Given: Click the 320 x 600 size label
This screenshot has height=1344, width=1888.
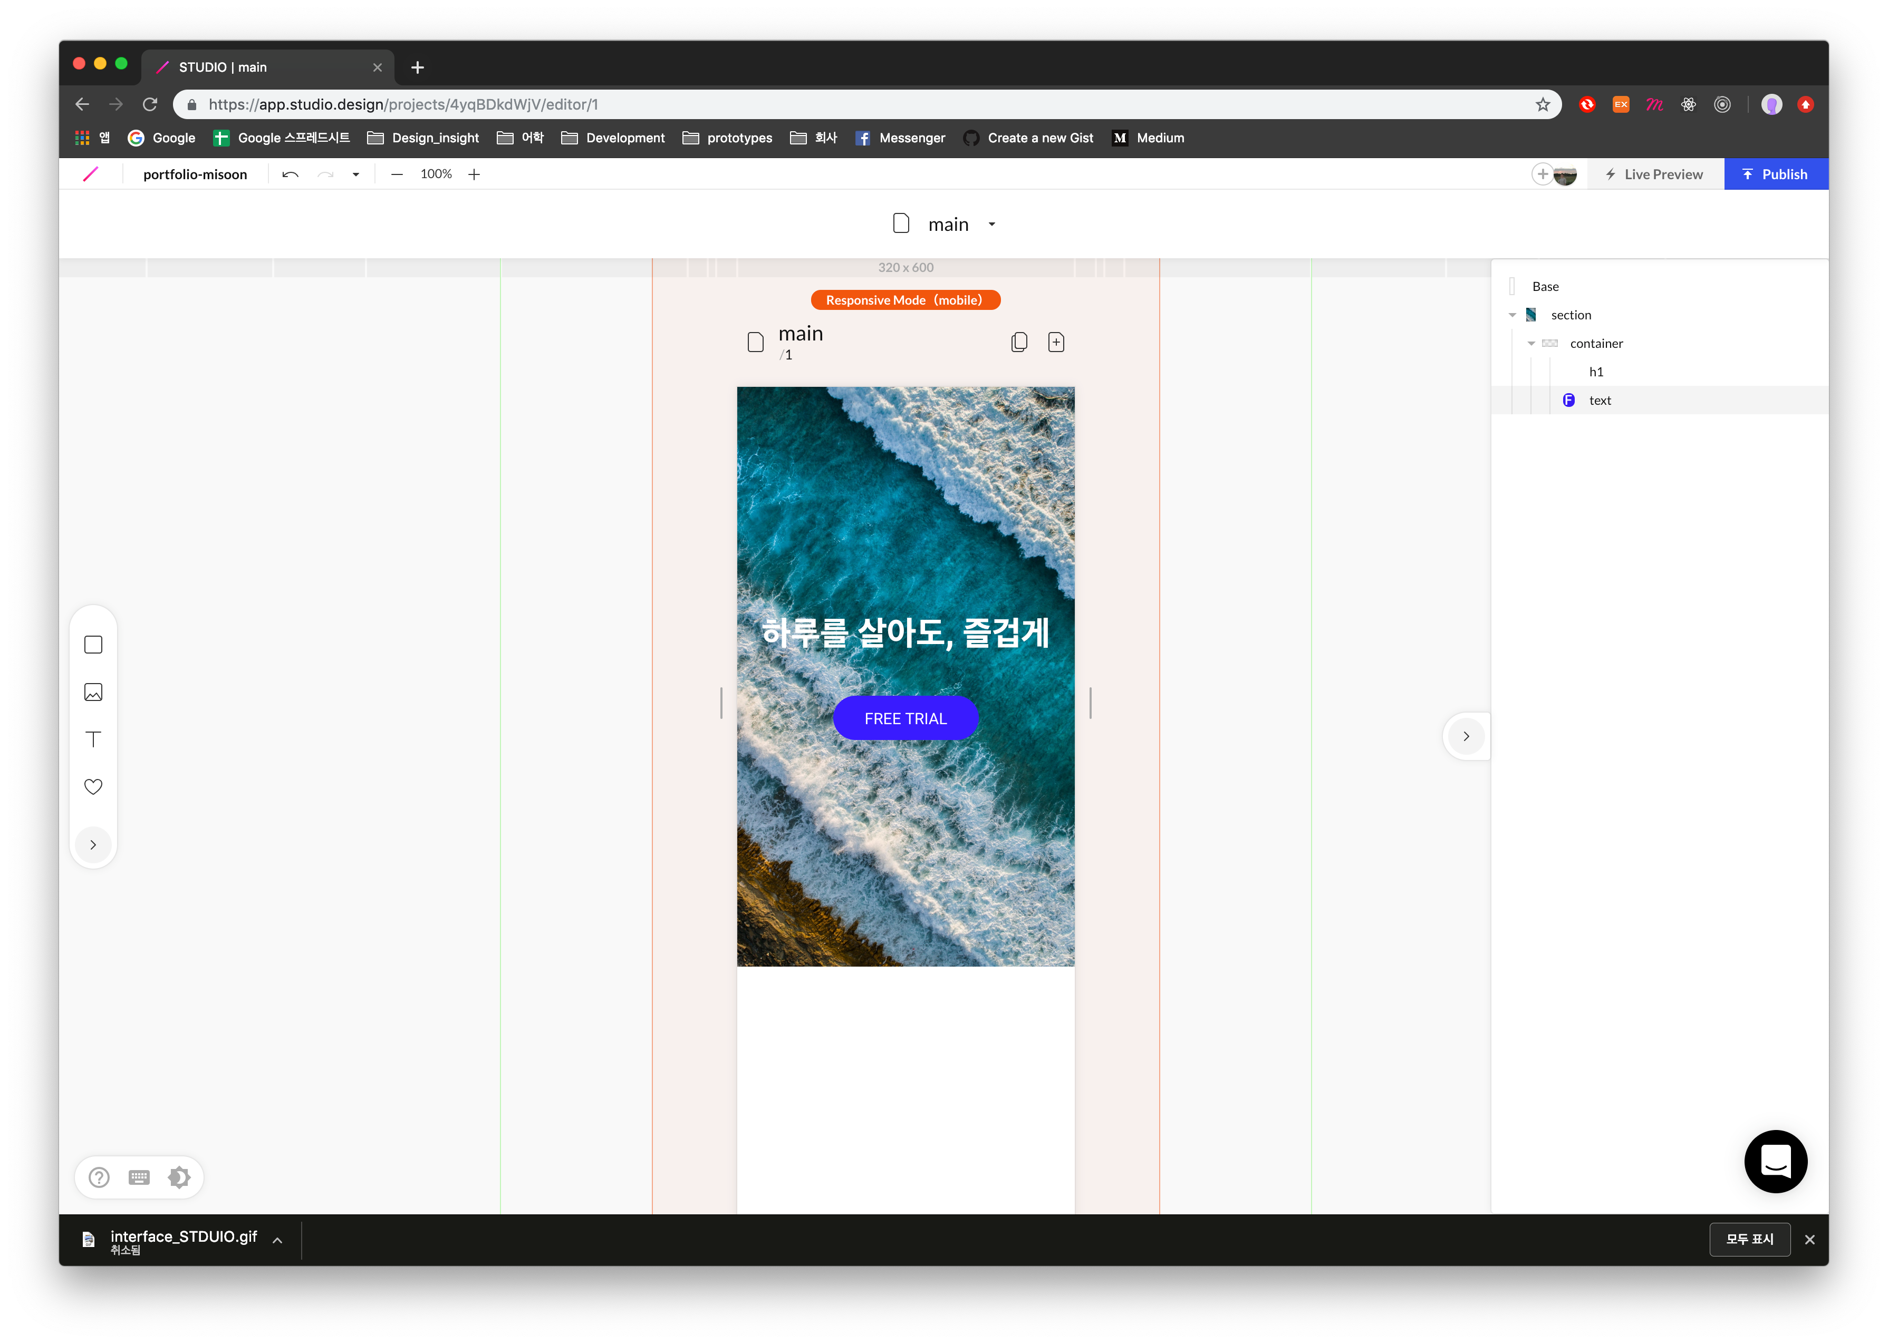Looking at the screenshot, I should point(905,267).
